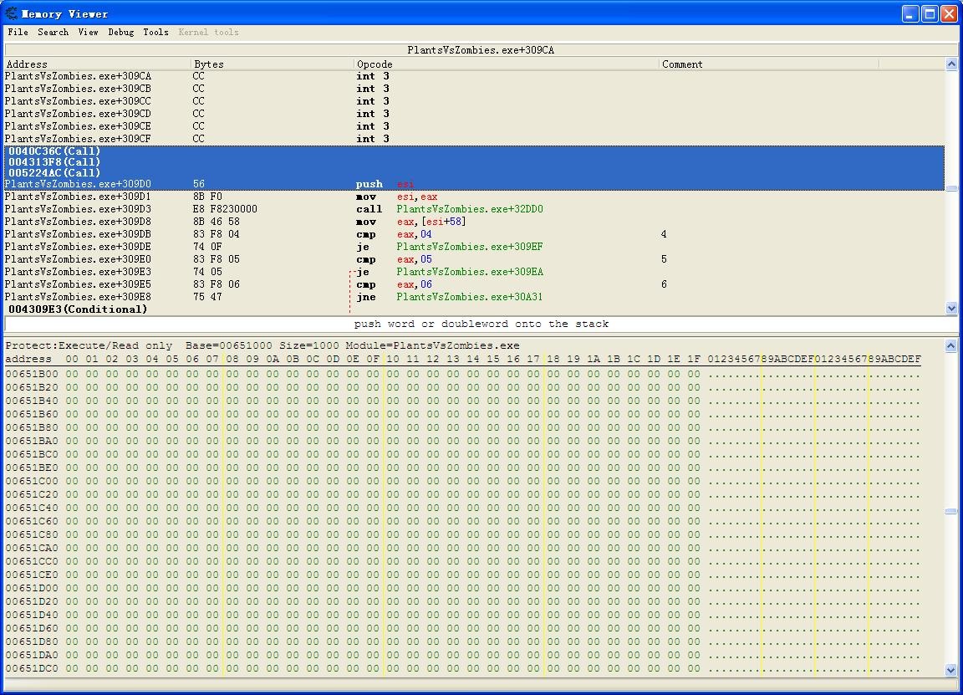
Task: Click the Protect:Execute/Read only info line
Action: [262, 346]
